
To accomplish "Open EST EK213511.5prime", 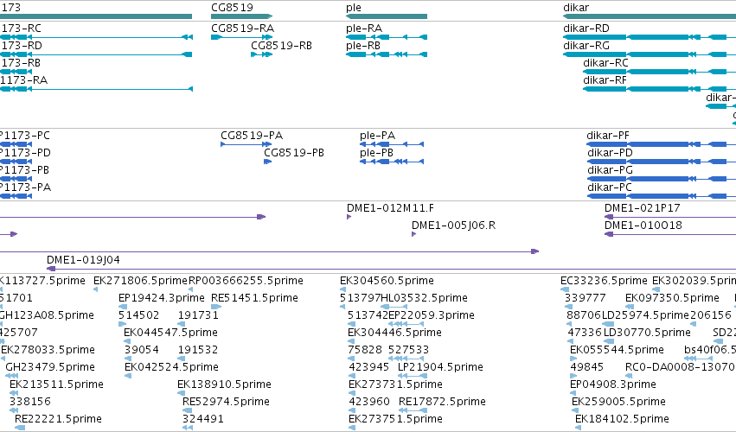I will coord(56,384).
